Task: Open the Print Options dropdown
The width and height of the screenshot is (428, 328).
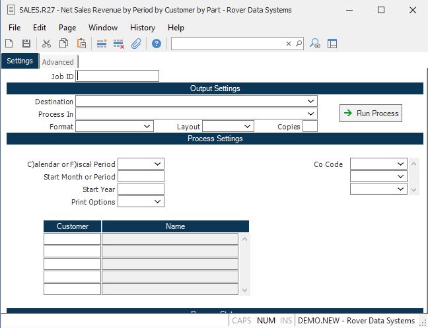Action: pos(158,202)
